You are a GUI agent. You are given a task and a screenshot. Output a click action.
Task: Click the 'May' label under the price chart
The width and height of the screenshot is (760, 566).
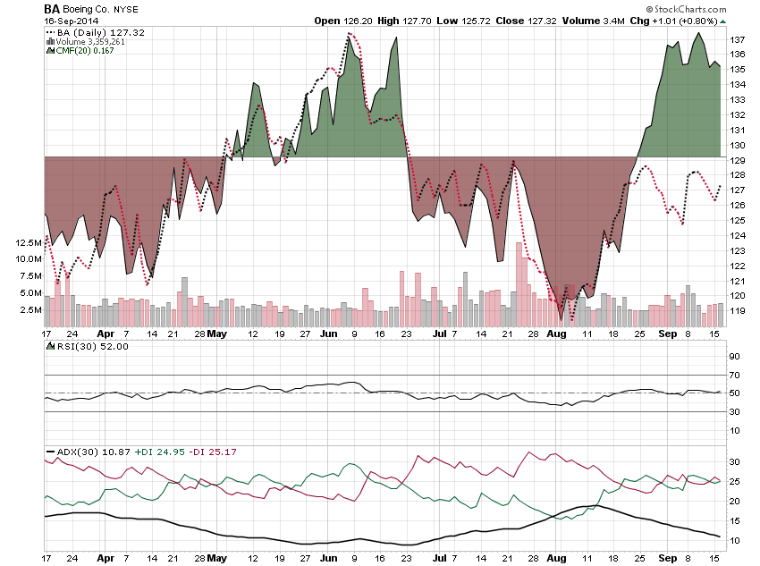[216, 334]
